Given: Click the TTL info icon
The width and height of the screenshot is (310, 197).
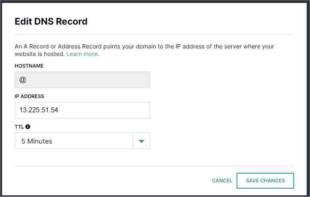Looking at the screenshot, I should (28, 126).
